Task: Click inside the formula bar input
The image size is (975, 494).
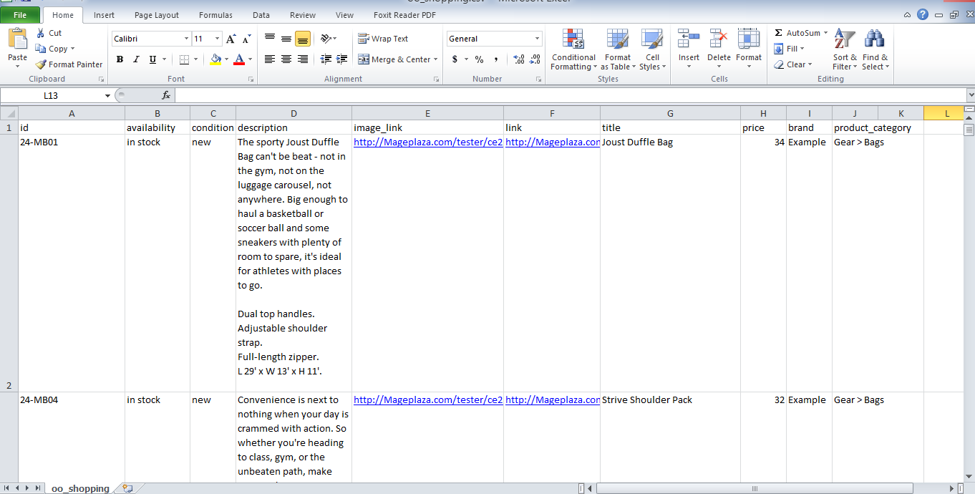Action: [x=570, y=95]
